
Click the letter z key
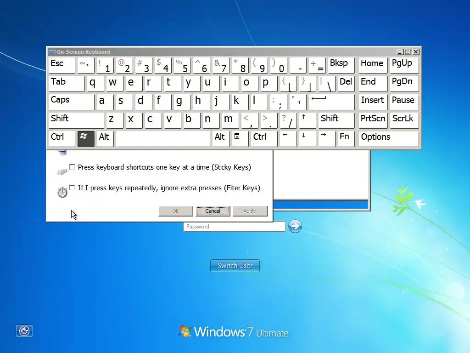coord(114,121)
